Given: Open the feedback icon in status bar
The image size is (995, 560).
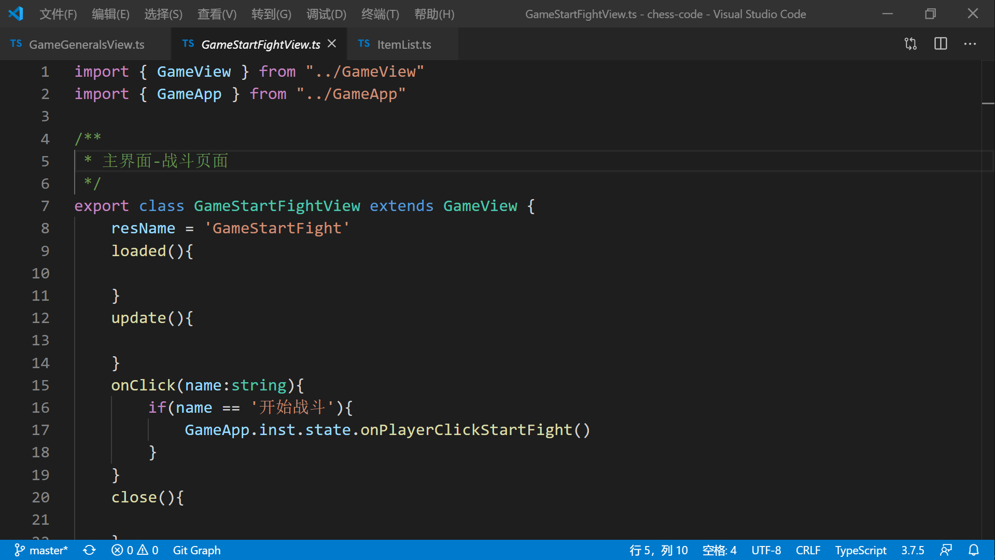Looking at the screenshot, I should 946,550.
